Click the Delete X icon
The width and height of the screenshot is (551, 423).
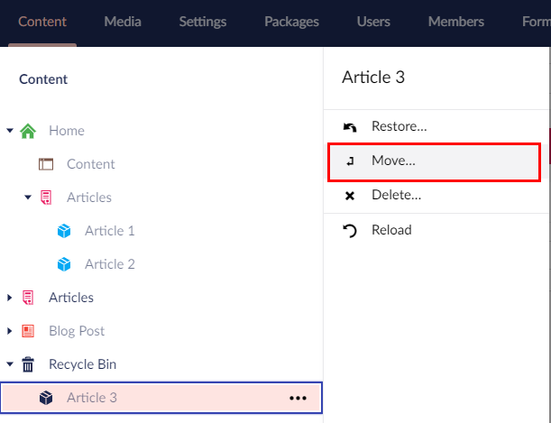click(x=350, y=196)
